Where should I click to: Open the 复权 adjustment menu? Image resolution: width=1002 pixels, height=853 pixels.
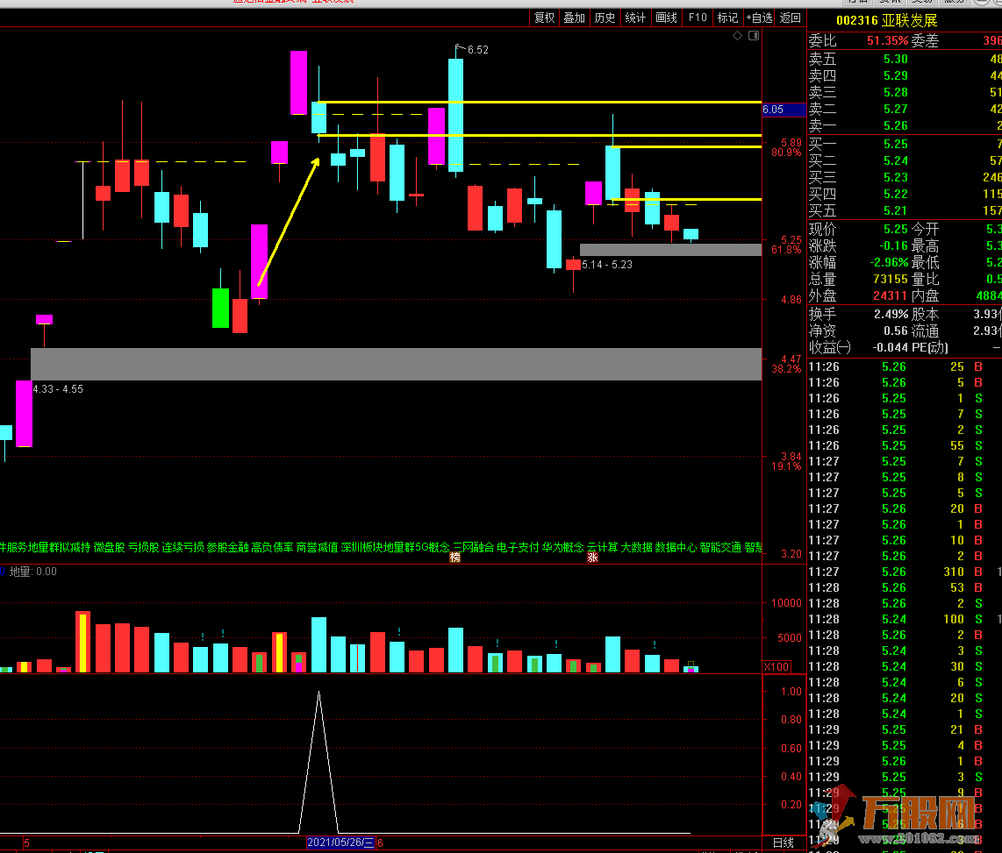pos(544,18)
